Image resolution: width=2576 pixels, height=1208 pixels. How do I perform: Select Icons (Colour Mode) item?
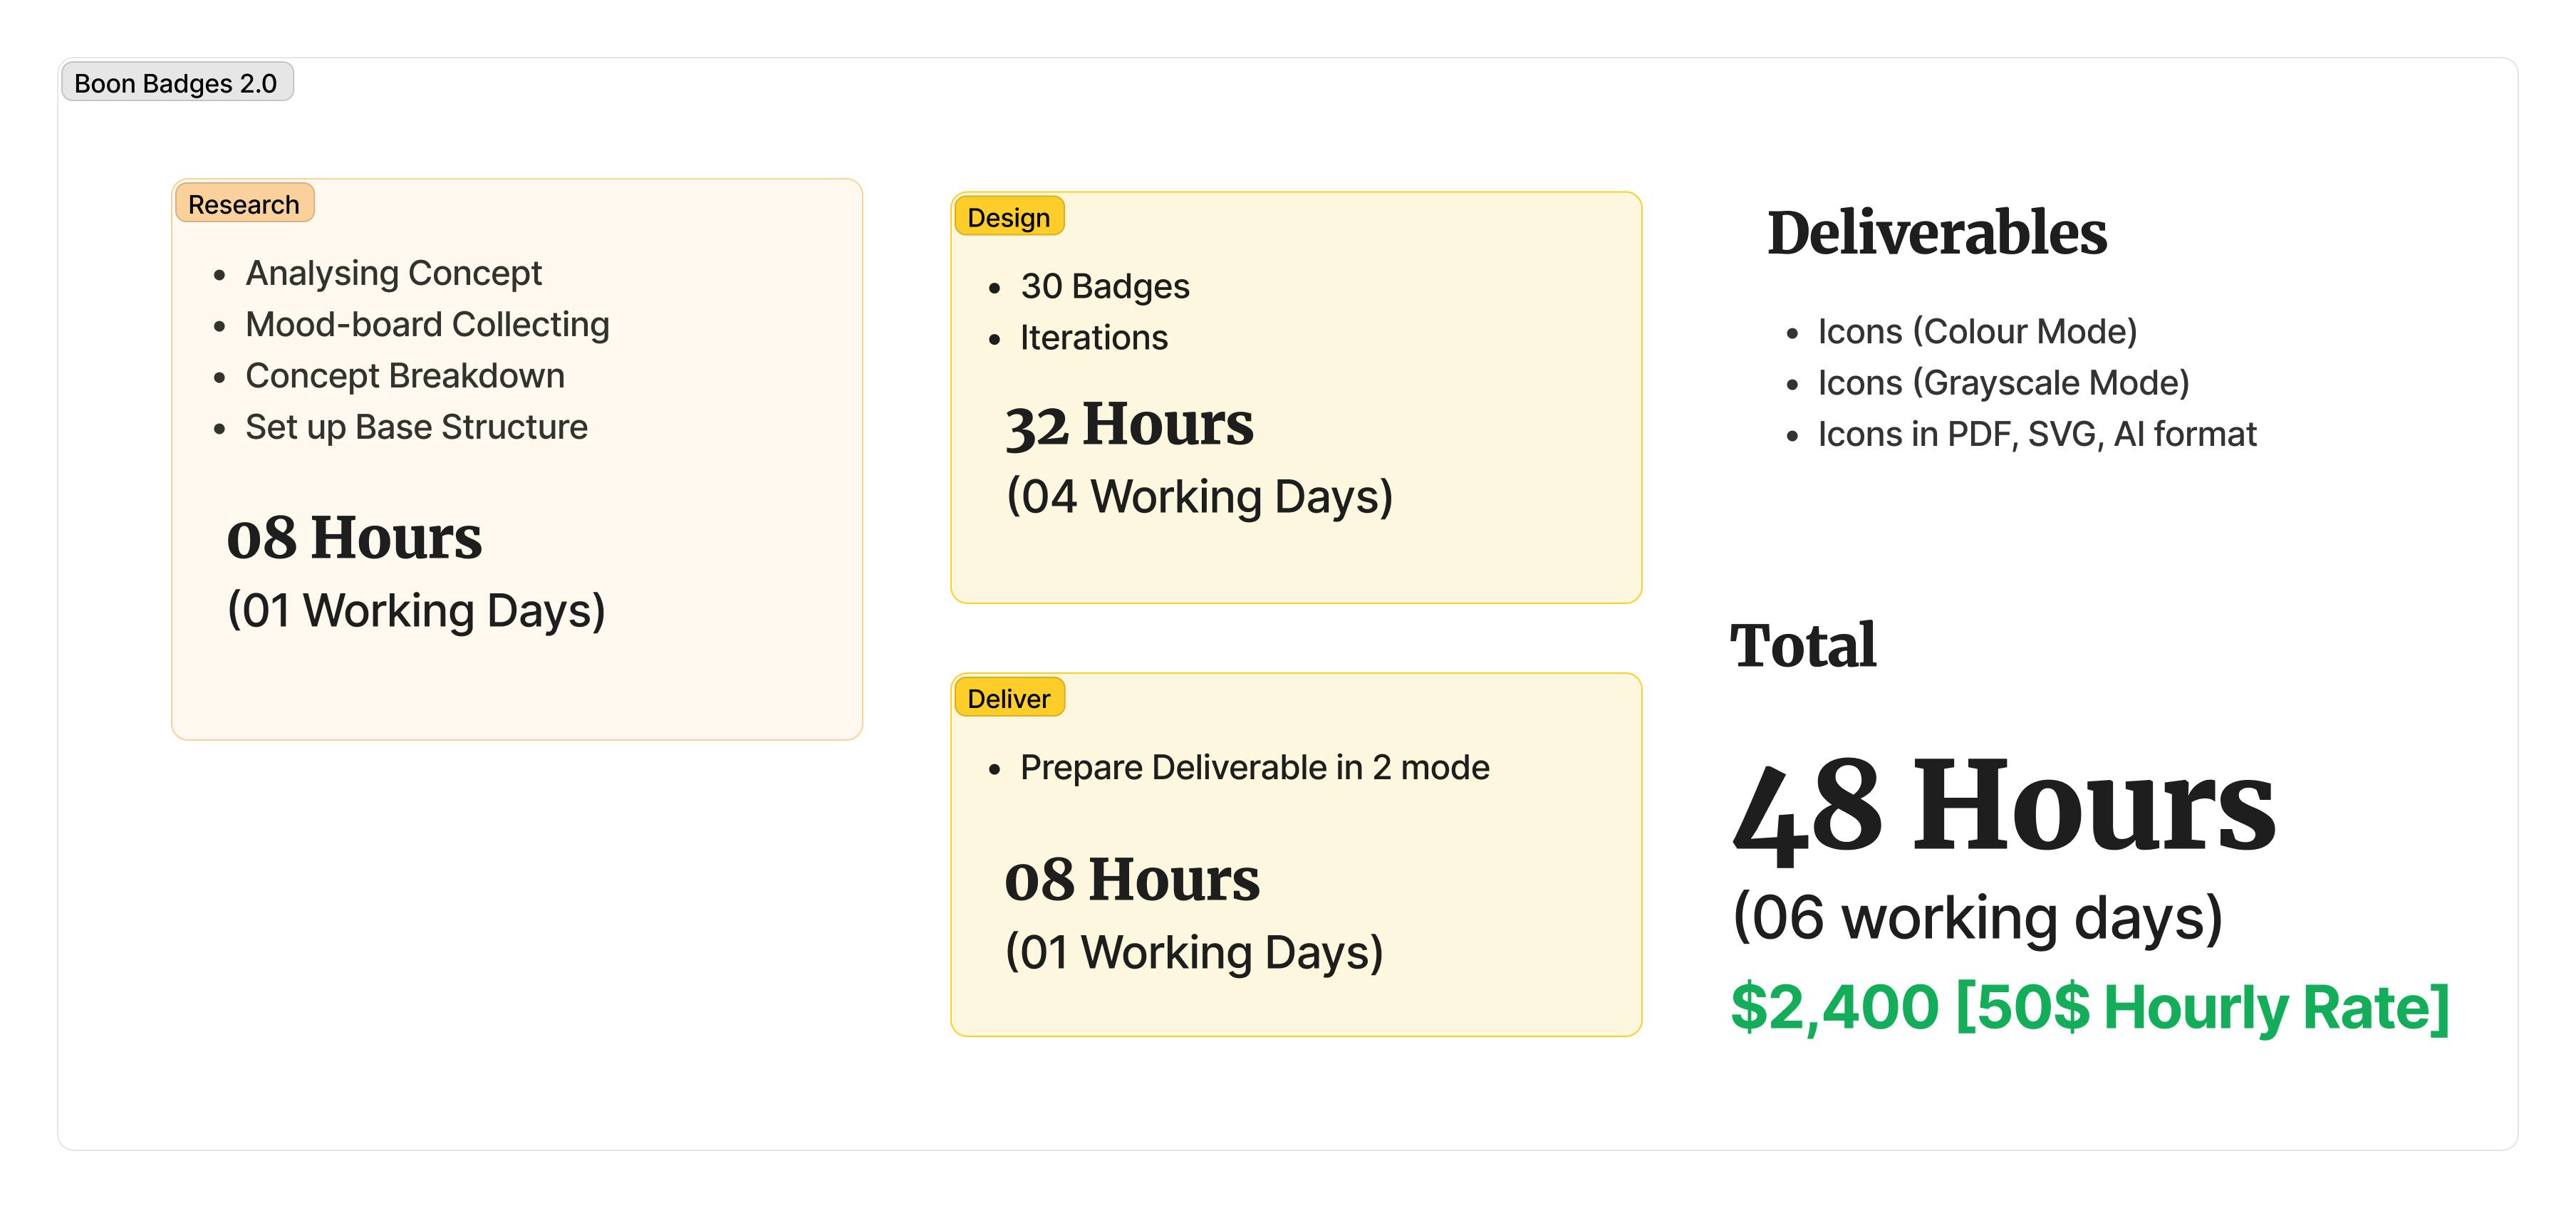click(1977, 331)
